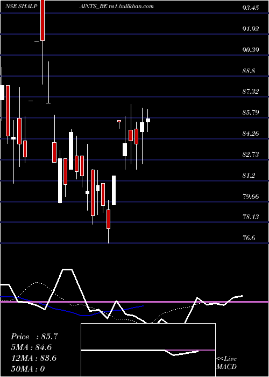The width and height of the screenshot is (269, 377).
Task: Click the small red candle at 85.79 gap
Action: pos(119,121)
